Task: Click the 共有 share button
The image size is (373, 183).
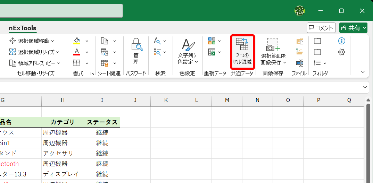Action: pyautogui.click(x=354, y=28)
